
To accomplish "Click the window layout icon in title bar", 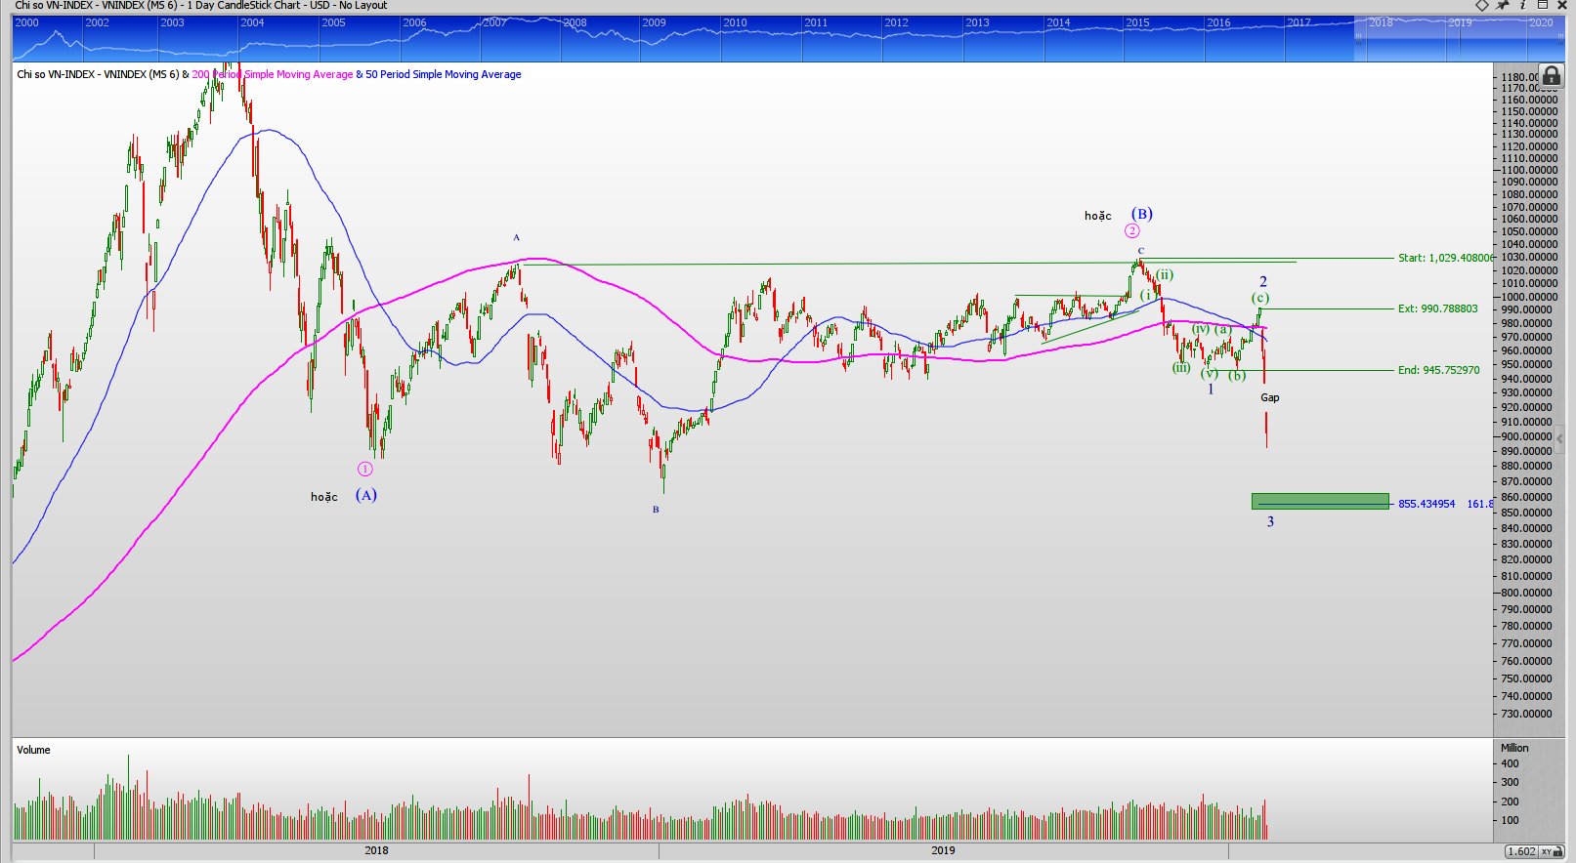I will (1543, 5).
